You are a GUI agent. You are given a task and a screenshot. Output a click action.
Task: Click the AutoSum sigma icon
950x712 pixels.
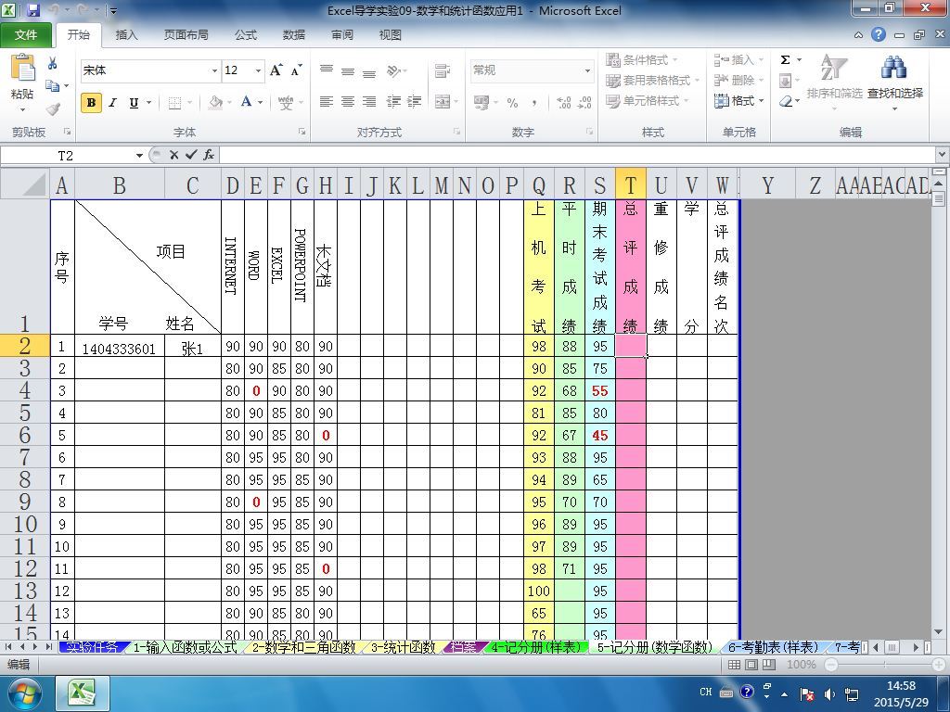785,59
